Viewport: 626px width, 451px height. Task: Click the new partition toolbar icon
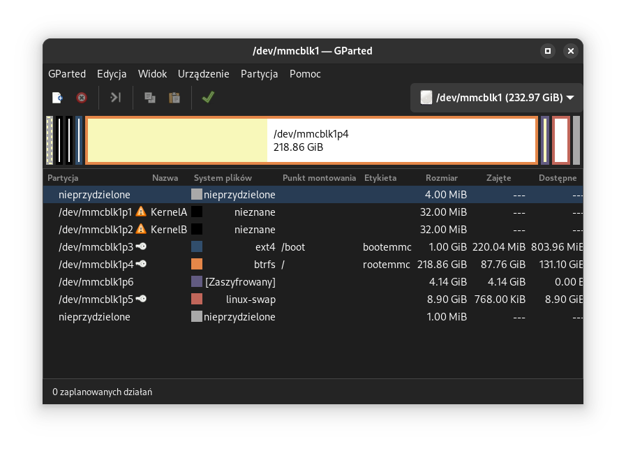(57, 98)
